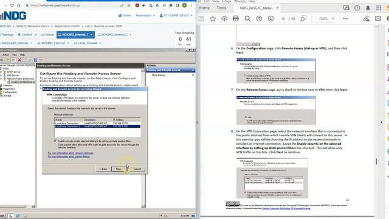Screen dimensions: 389x219
Task: Select Features in the Server Manager tree
Action: click(7, 85)
